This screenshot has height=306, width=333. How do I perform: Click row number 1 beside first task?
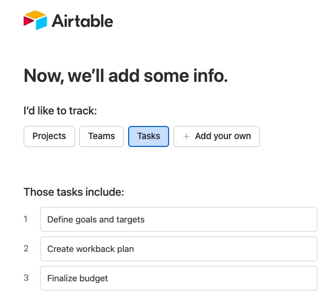[26, 219]
